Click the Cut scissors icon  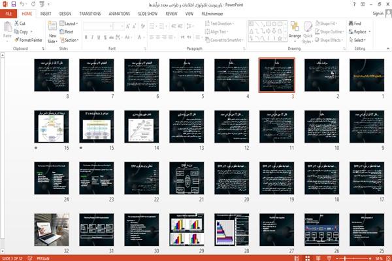click(16, 24)
